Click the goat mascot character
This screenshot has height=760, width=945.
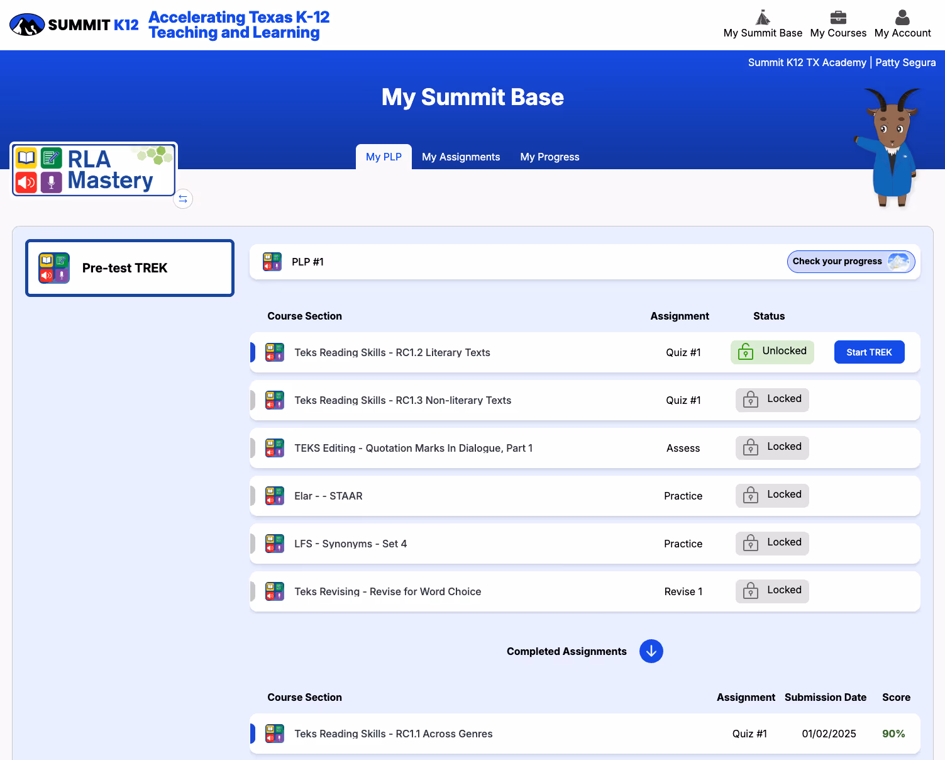(887, 147)
